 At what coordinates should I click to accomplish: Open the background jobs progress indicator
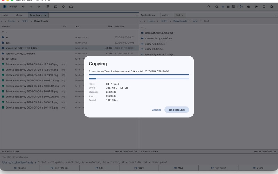tap(240, 7)
